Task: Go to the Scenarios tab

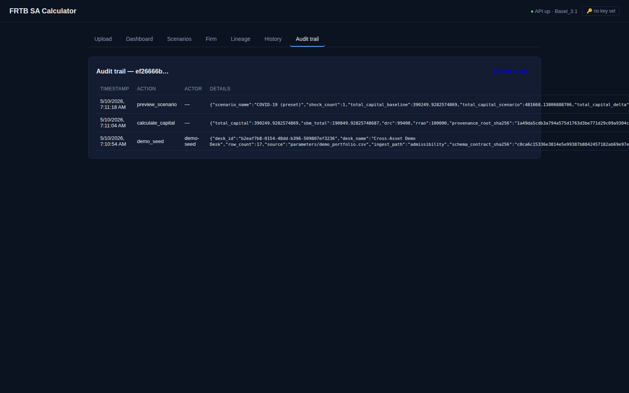Action: coord(179,39)
